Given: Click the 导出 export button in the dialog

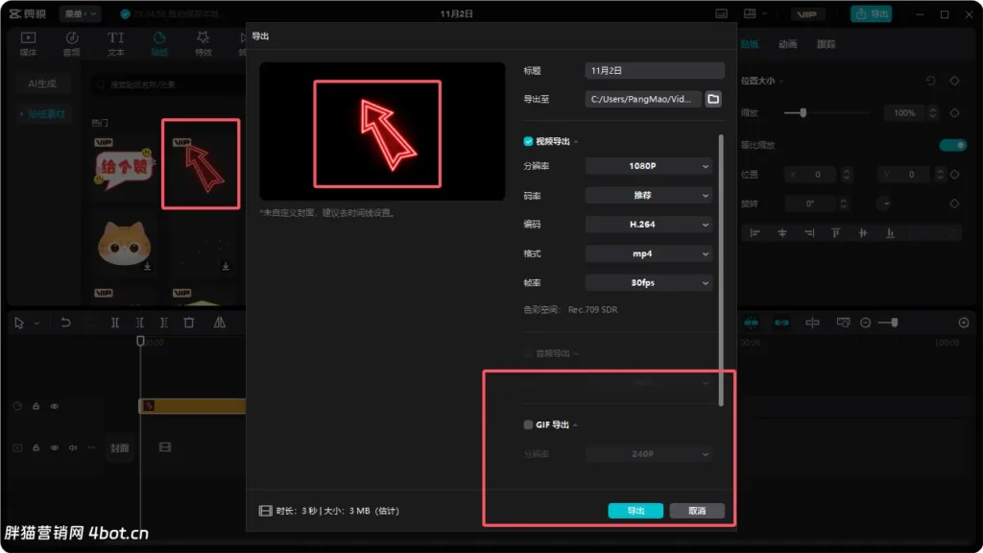Looking at the screenshot, I should [635, 511].
